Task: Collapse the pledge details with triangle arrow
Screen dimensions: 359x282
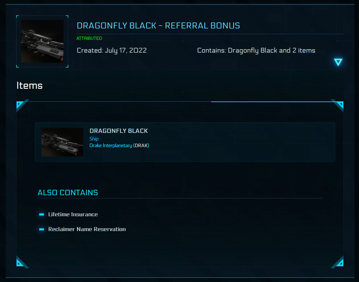Action: point(338,62)
